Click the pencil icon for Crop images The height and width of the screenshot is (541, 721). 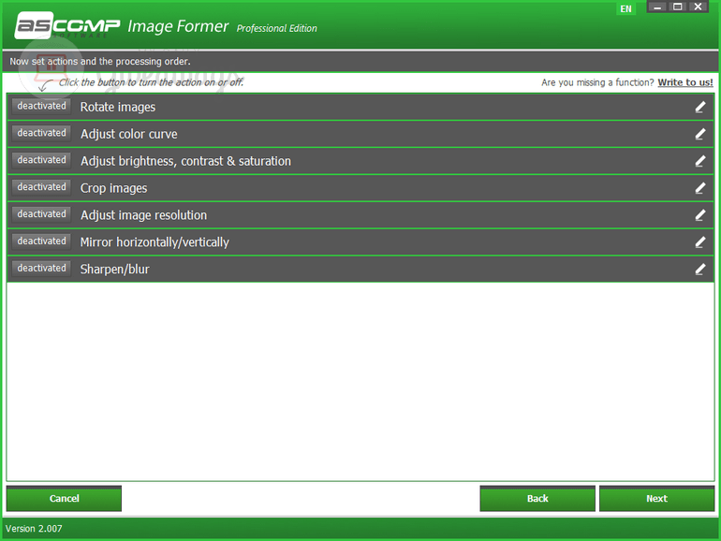(699, 188)
